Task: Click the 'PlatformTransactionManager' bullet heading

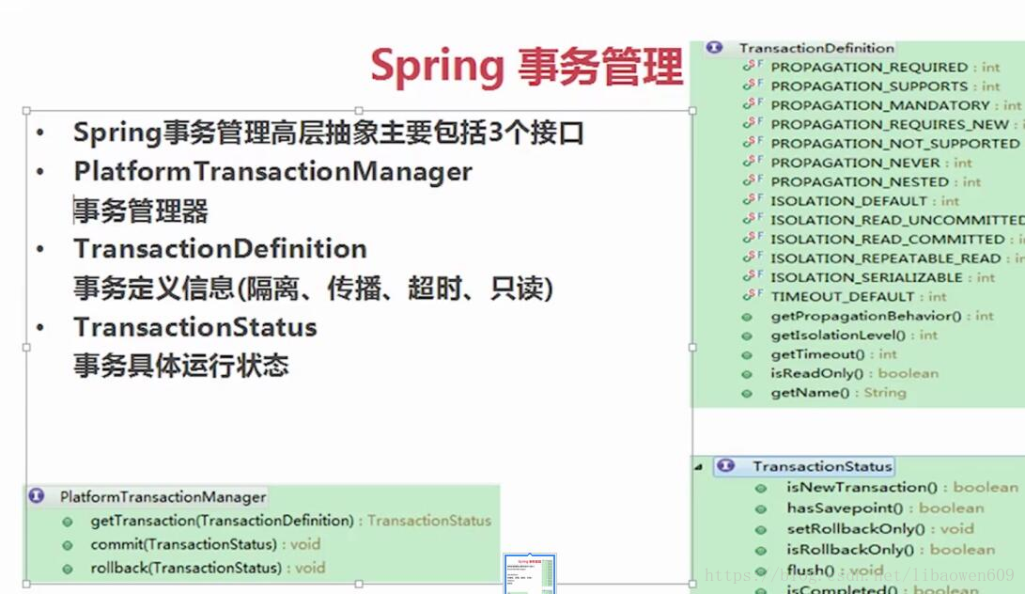Action: (x=272, y=171)
